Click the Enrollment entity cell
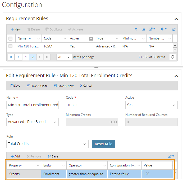Image resolution: width=183 pixels, height=180 pixels. click(x=54, y=174)
